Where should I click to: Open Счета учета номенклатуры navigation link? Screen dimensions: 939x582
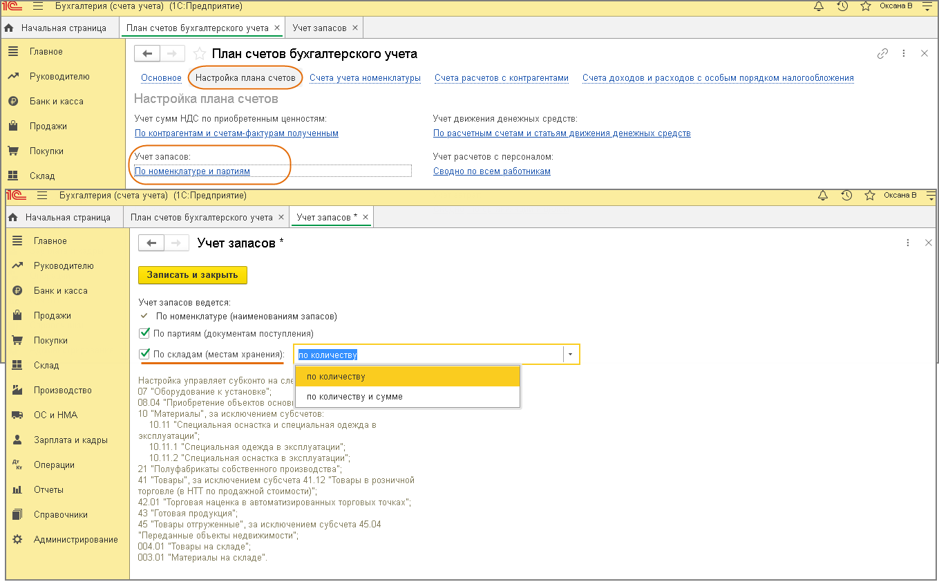point(365,78)
